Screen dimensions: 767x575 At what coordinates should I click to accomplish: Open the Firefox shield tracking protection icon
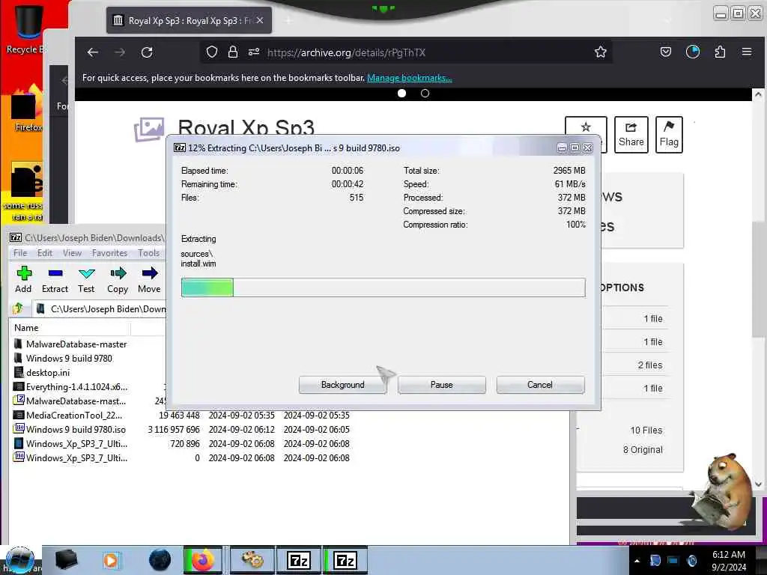pos(211,52)
